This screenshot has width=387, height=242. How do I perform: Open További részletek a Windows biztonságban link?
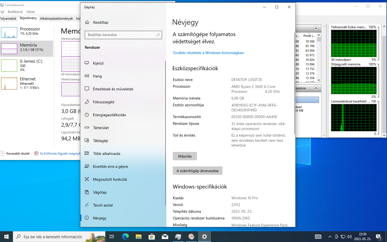pos(208,53)
